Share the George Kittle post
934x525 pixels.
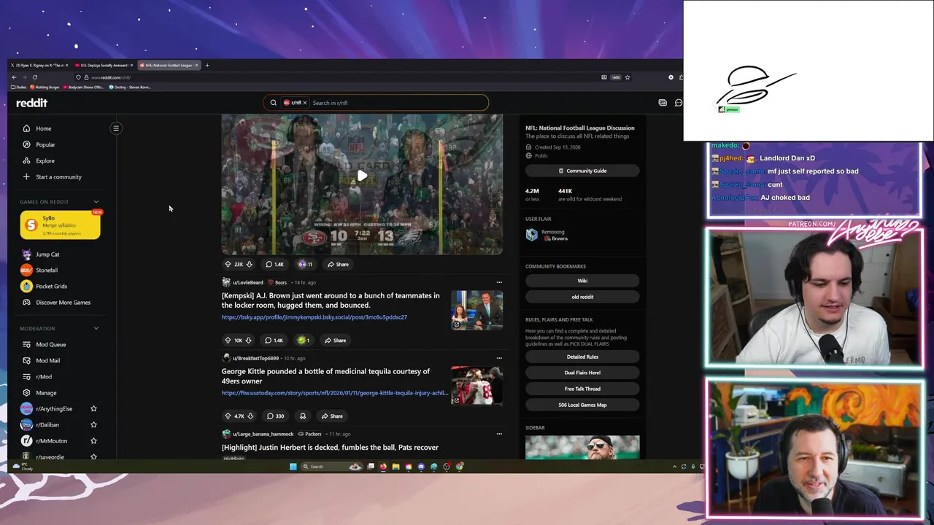332,416
